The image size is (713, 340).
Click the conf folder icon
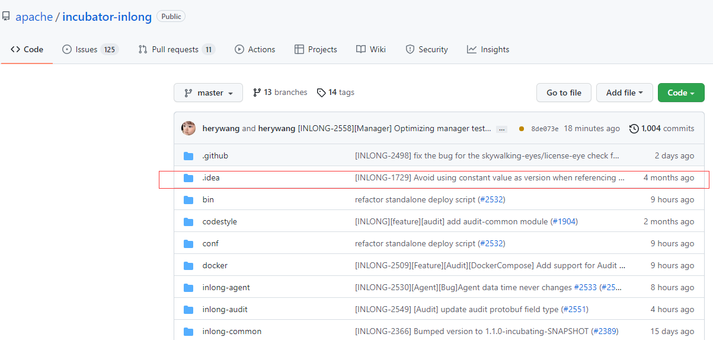(x=188, y=244)
